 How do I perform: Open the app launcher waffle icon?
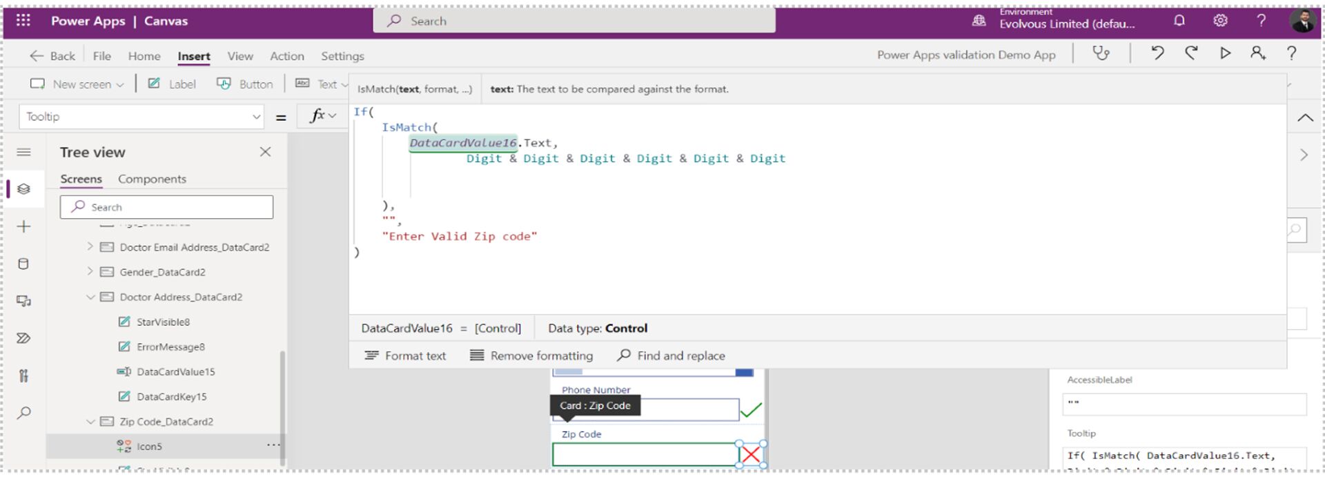pyautogui.click(x=23, y=20)
